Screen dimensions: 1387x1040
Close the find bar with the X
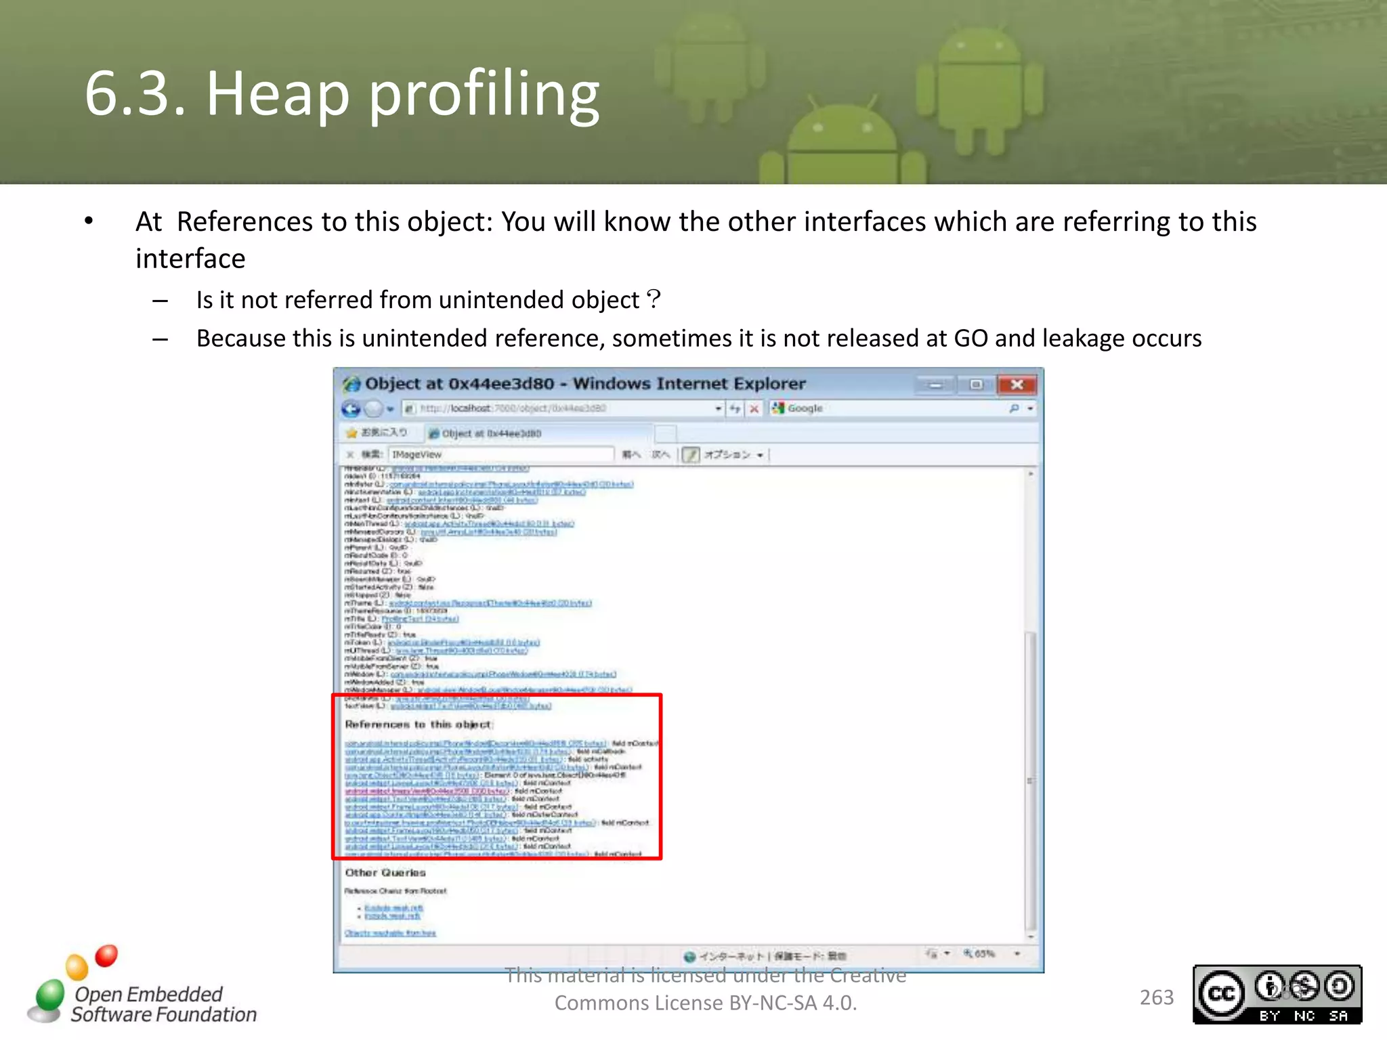[x=350, y=455]
